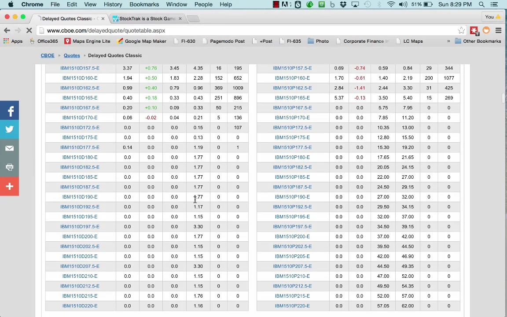Open the Office365 bookmark
Screen dimensions: 507x317
44,41
